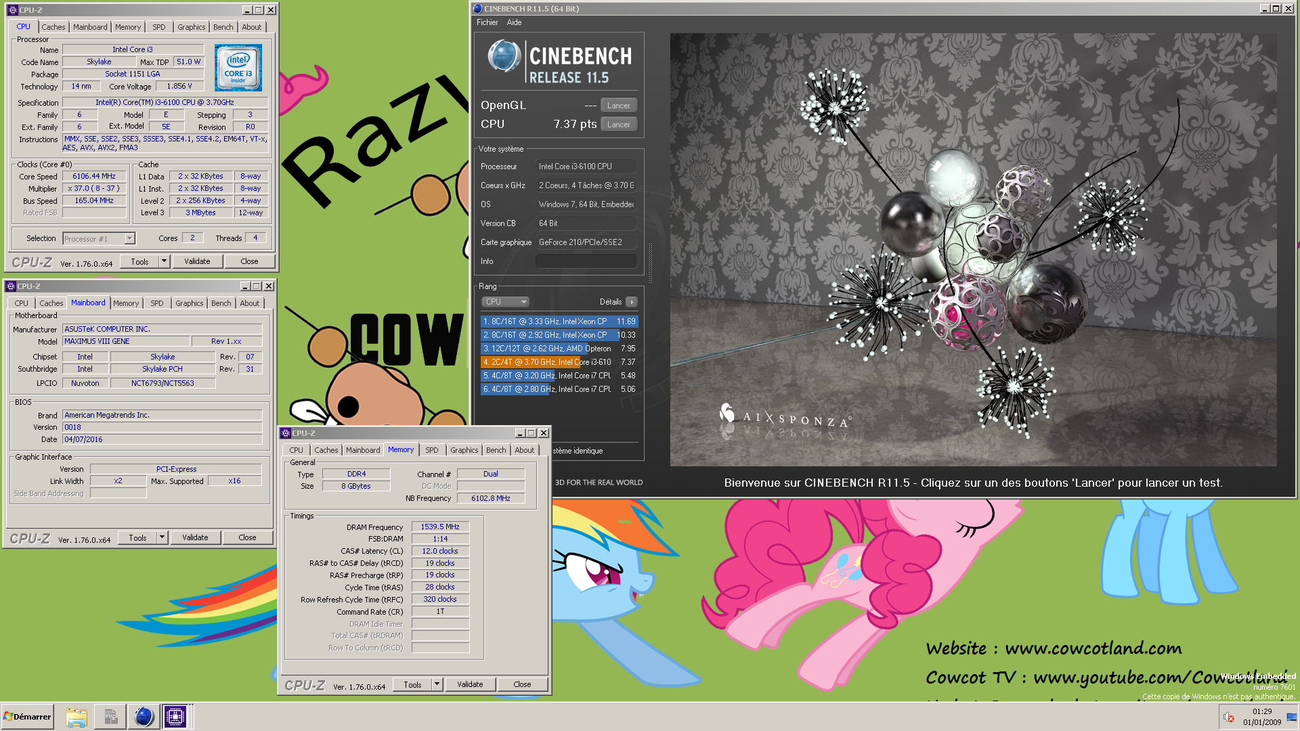Image resolution: width=1300 pixels, height=731 pixels.
Task: Expand Tools dropdown arrow in Memory CPU-Z window
Action: [437, 684]
